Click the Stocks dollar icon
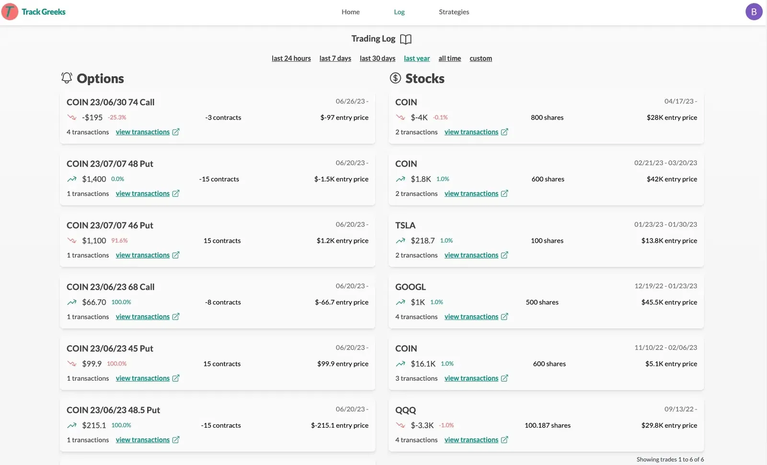 tap(395, 78)
